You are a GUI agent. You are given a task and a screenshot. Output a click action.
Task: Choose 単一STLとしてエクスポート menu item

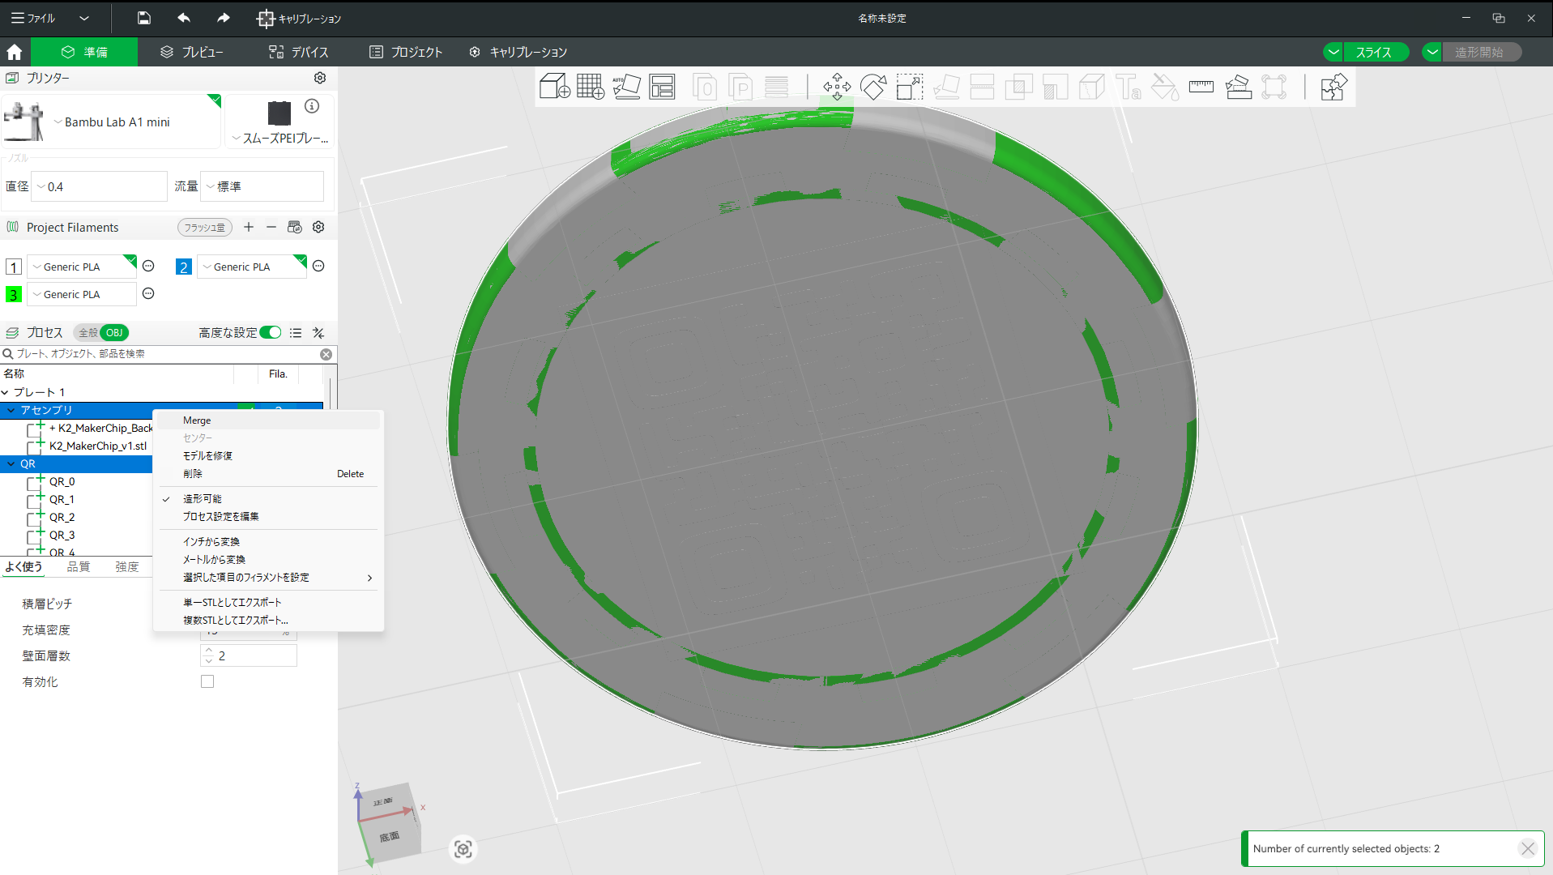point(267,603)
